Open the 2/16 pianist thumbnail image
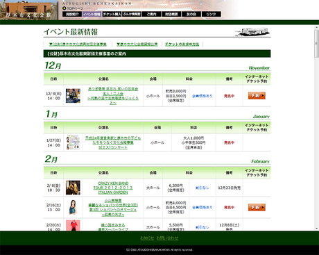 coord(73,207)
